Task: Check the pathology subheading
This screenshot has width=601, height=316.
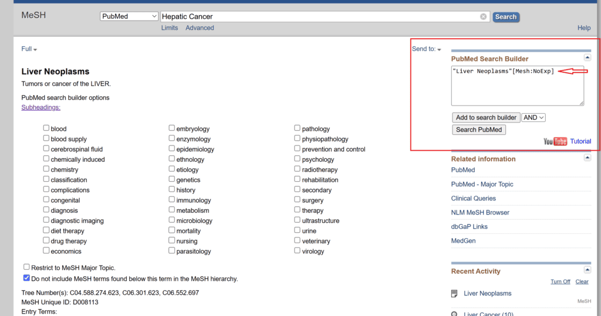Action: pos(297,128)
